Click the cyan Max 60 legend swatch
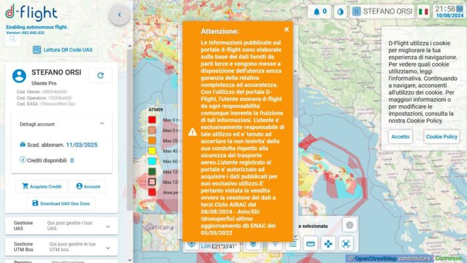The height and width of the screenshot is (263, 467). coord(152,161)
